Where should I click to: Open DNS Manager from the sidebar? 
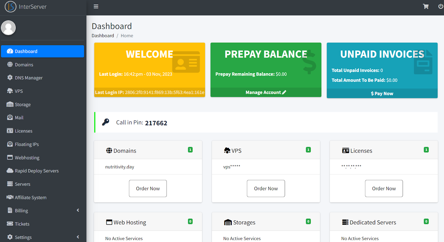(42, 78)
